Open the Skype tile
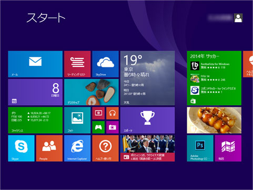 [x=21, y=148]
